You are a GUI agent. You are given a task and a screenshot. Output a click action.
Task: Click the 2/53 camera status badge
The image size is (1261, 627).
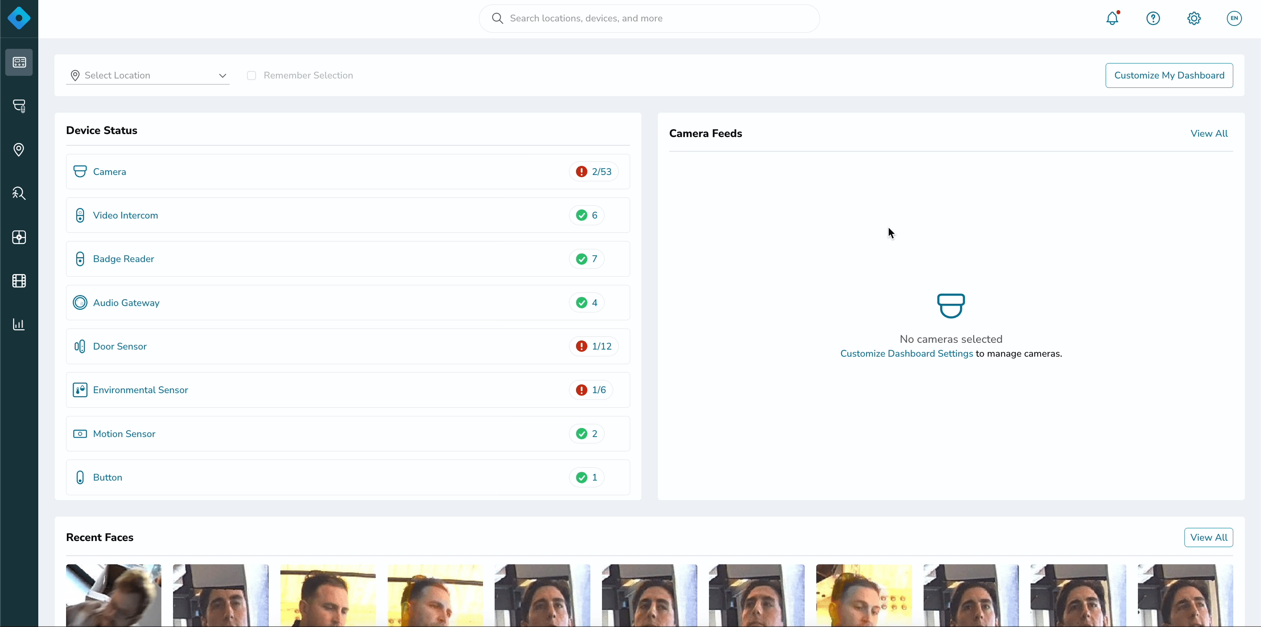tap(593, 172)
